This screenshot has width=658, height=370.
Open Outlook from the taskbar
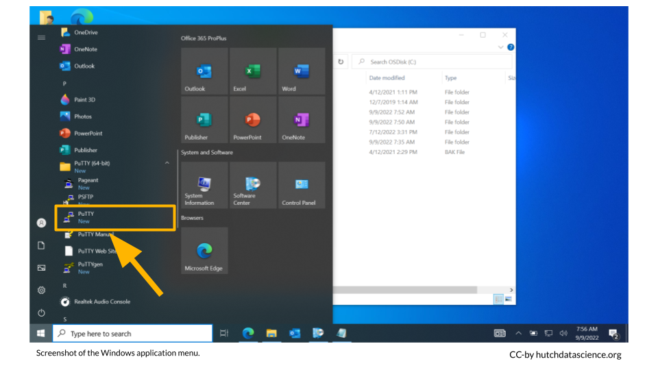pos(295,333)
